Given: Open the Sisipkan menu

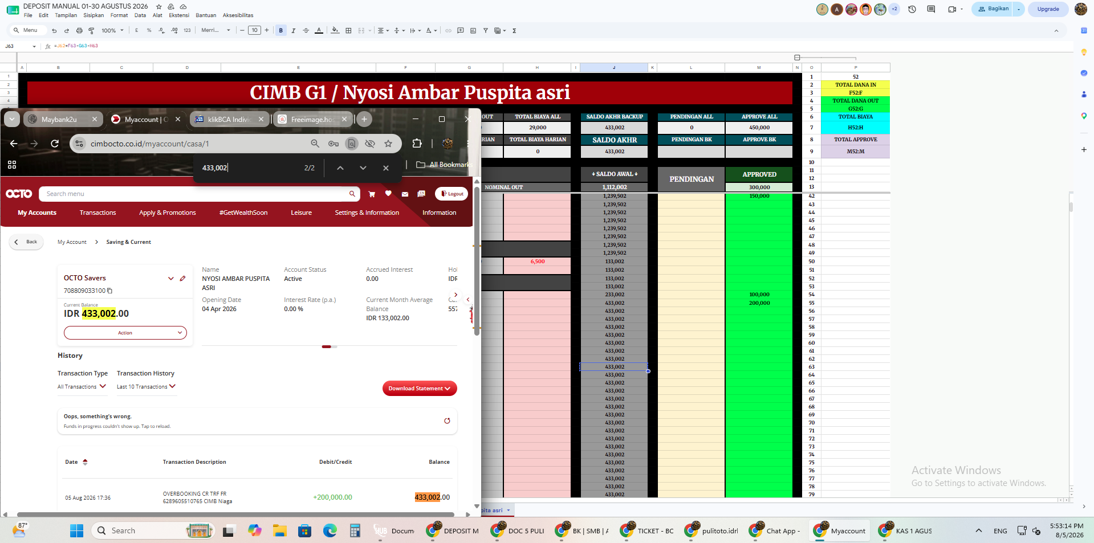Looking at the screenshot, I should 93,15.
